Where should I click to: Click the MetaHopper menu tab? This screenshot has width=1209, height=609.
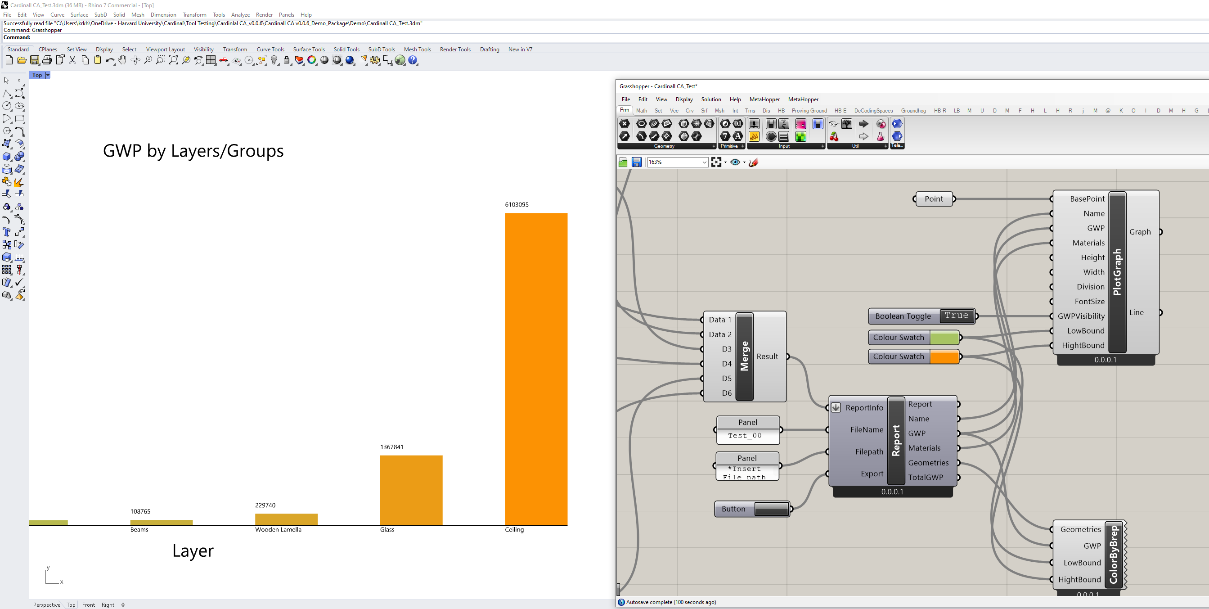pos(763,99)
